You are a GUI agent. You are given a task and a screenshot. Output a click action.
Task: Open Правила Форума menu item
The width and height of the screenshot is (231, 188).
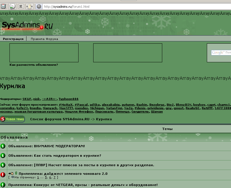point(44,39)
